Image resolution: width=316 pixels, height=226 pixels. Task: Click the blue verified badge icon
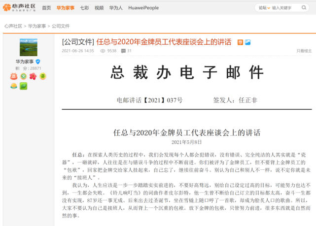[37, 62]
